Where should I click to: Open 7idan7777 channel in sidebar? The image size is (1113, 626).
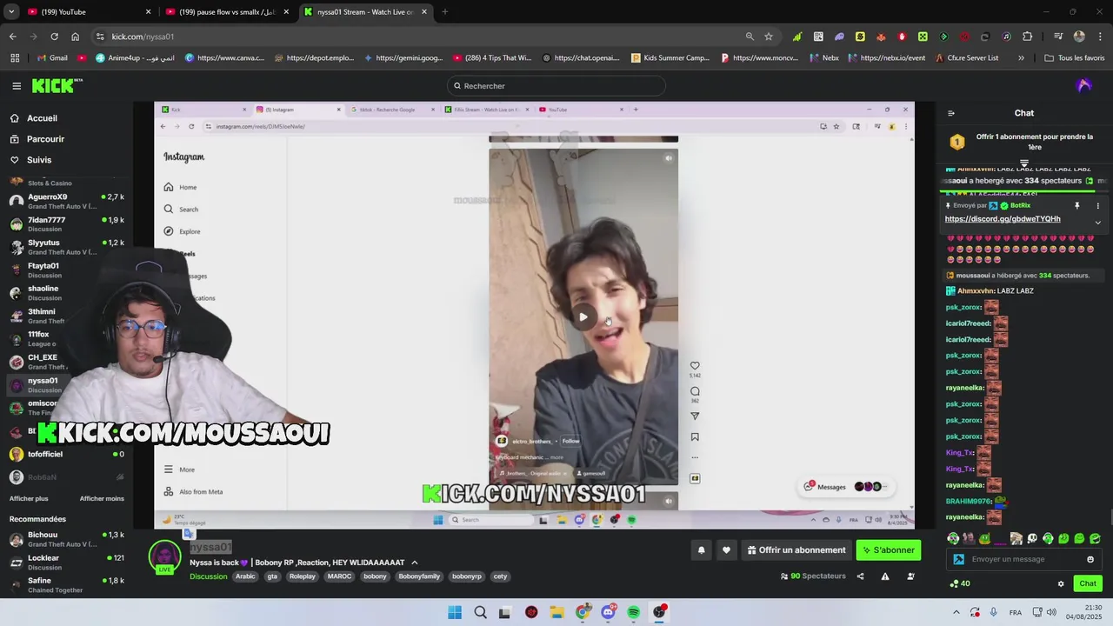65,224
